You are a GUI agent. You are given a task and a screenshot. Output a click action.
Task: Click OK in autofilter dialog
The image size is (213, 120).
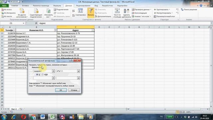[x=61, y=90]
